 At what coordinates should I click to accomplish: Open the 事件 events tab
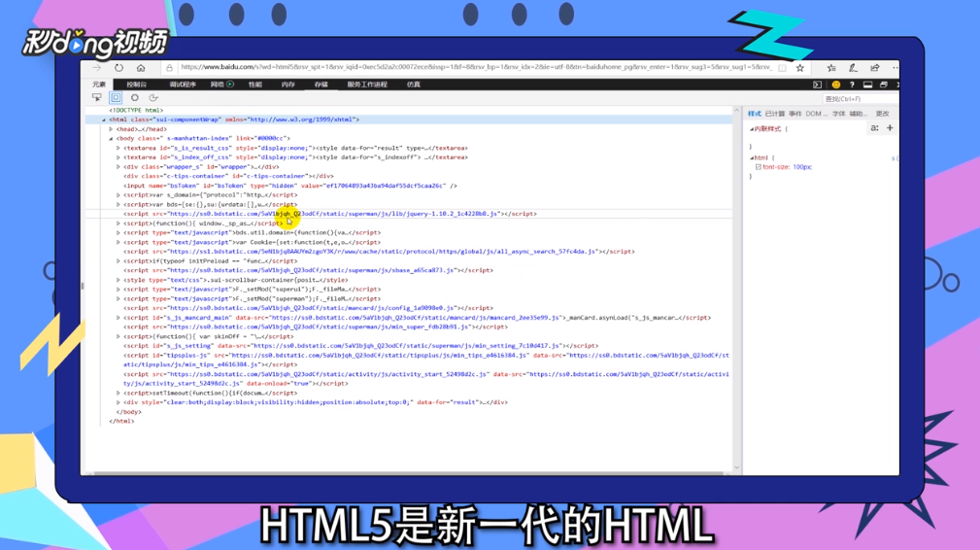click(x=795, y=114)
